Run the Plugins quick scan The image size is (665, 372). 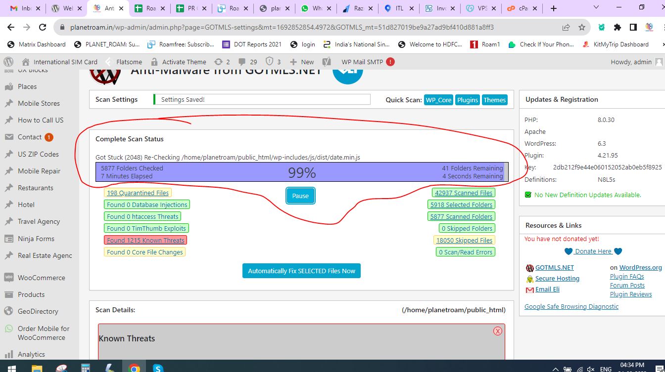[x=468, y=100]
